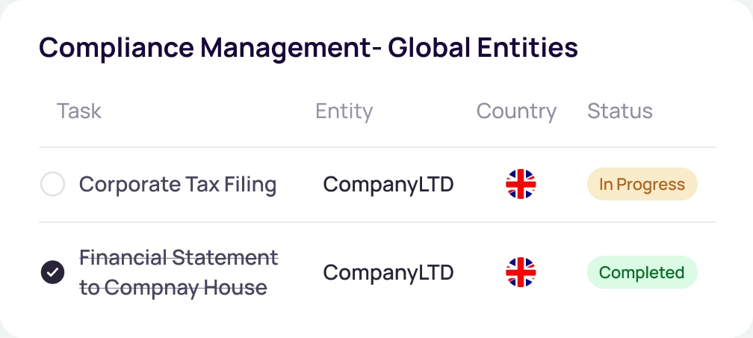
Task: Select CompanyLTD in the Corporate Tax Filing row
Action: [388, 184]
